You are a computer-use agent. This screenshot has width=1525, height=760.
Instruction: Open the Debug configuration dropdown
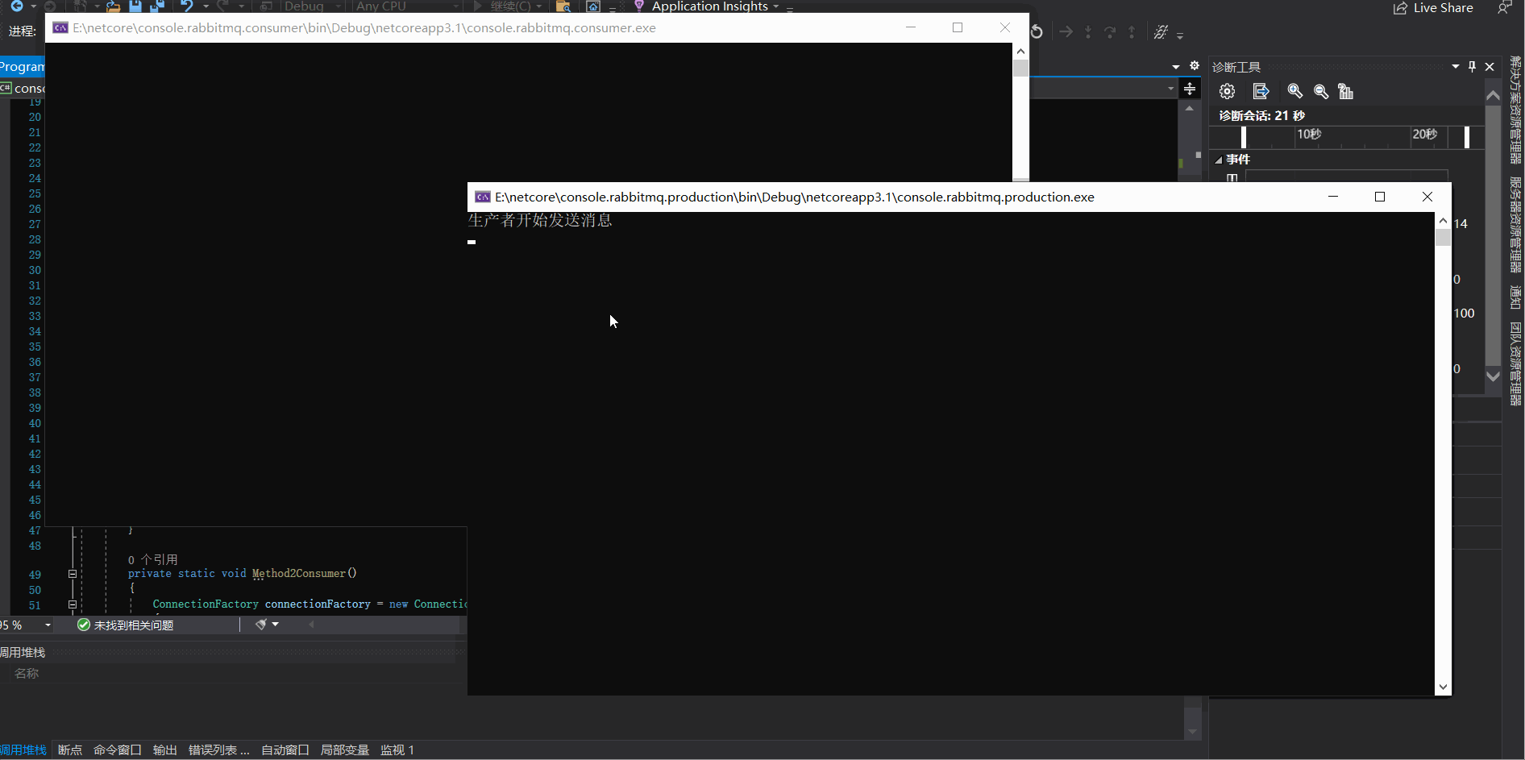pyautogui.click(x=313, y=6)
